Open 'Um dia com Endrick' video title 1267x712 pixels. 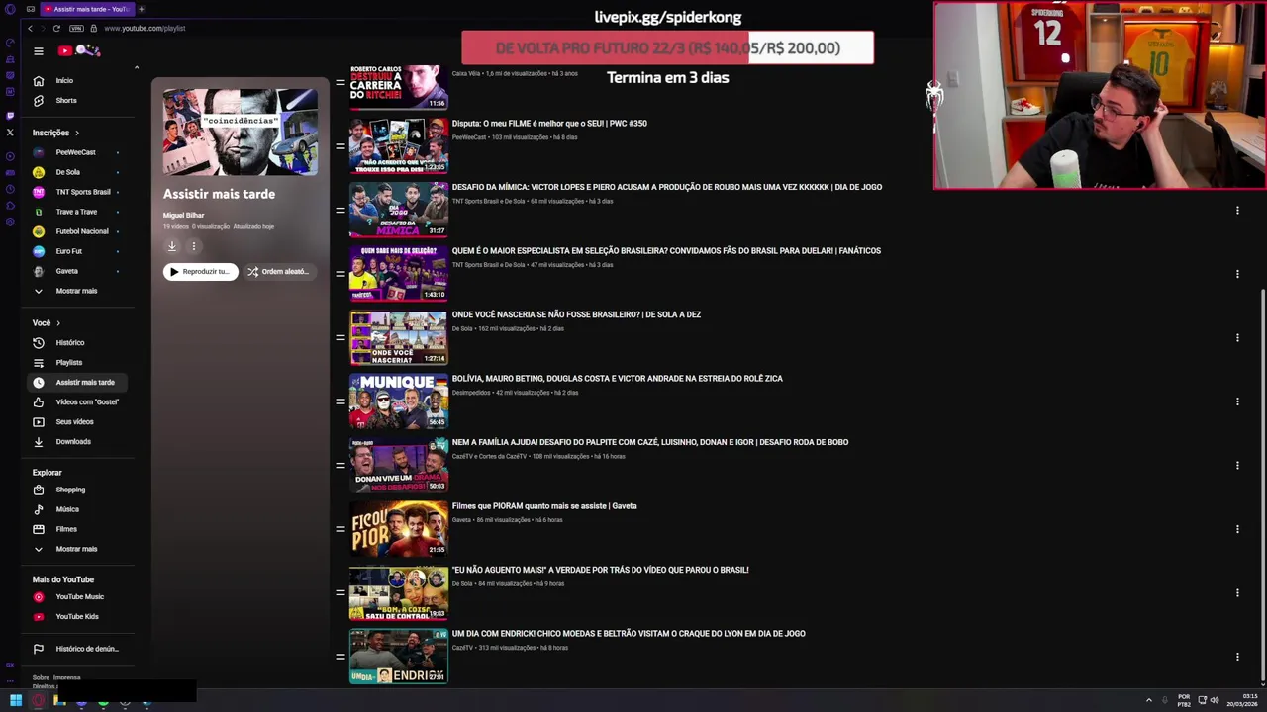coord(629,634)
